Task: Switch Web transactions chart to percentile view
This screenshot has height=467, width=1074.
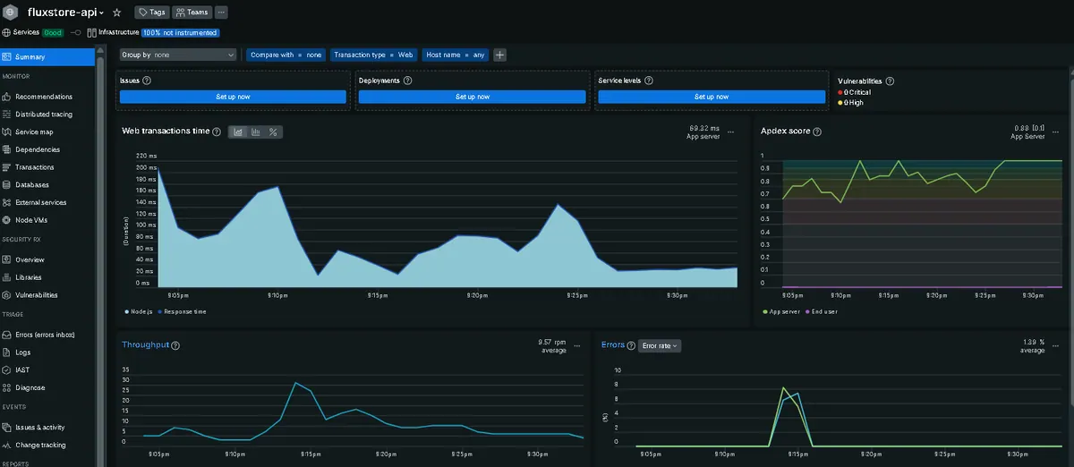Action: (273, 132)
